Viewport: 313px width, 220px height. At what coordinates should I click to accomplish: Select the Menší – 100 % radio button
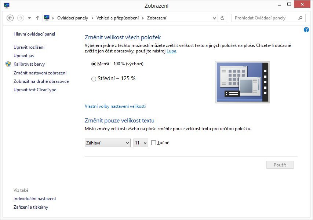(94, 64)
